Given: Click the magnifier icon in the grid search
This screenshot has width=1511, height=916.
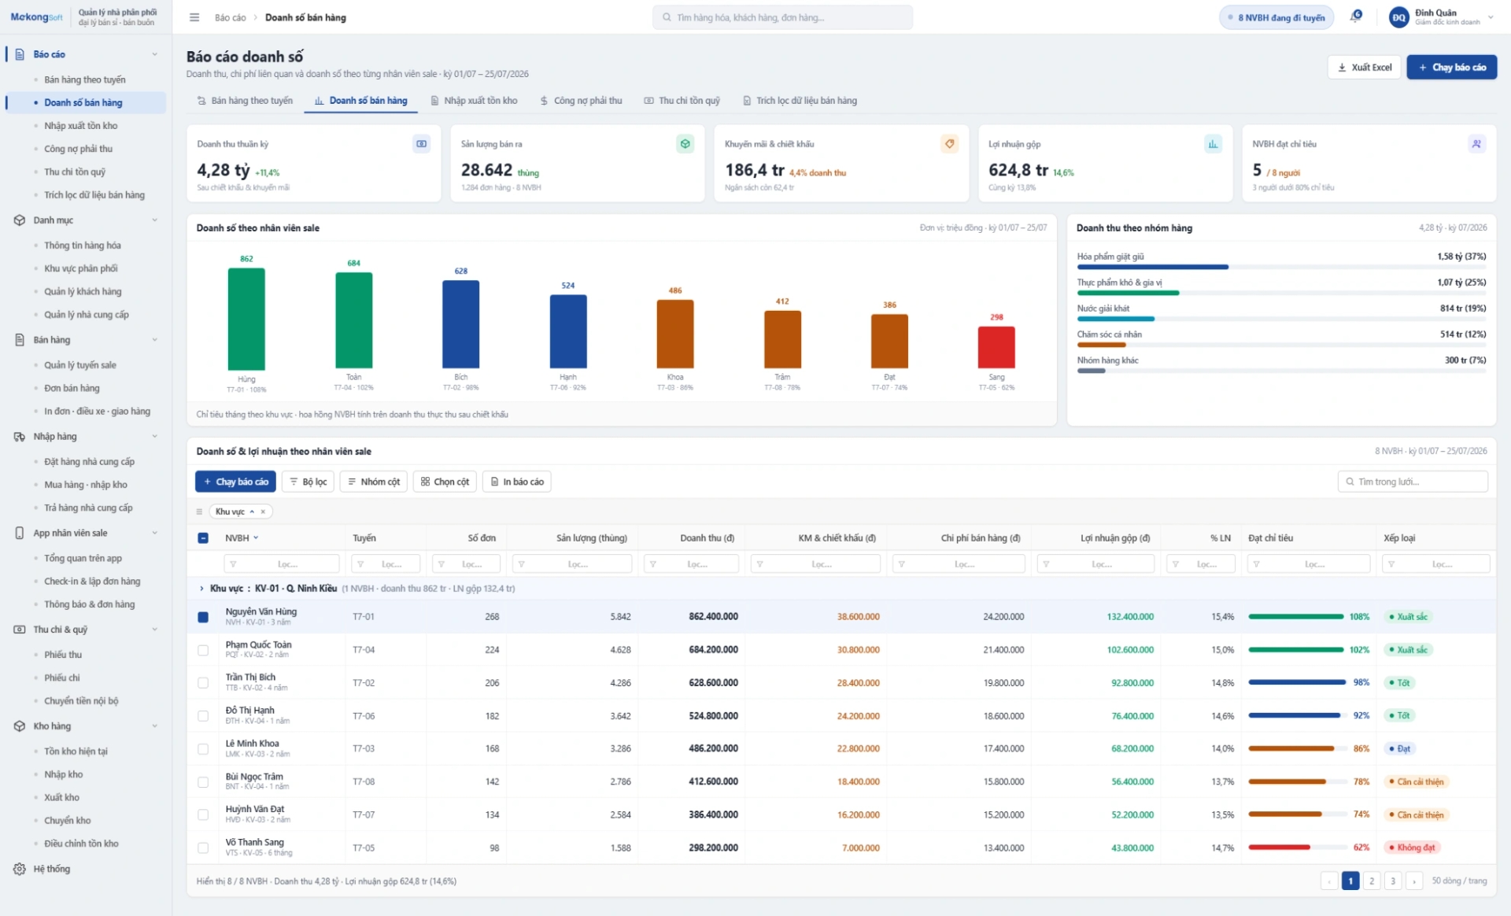Looking at the screenshot, I should point(1350,482).
